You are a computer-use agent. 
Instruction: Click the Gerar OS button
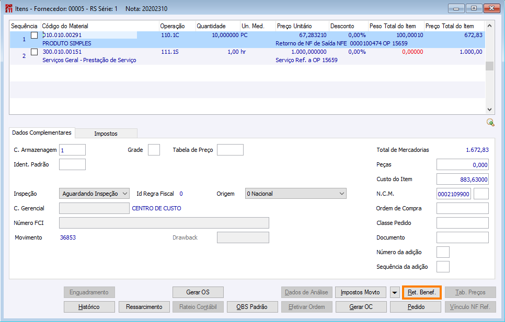(x=198, y=292)
